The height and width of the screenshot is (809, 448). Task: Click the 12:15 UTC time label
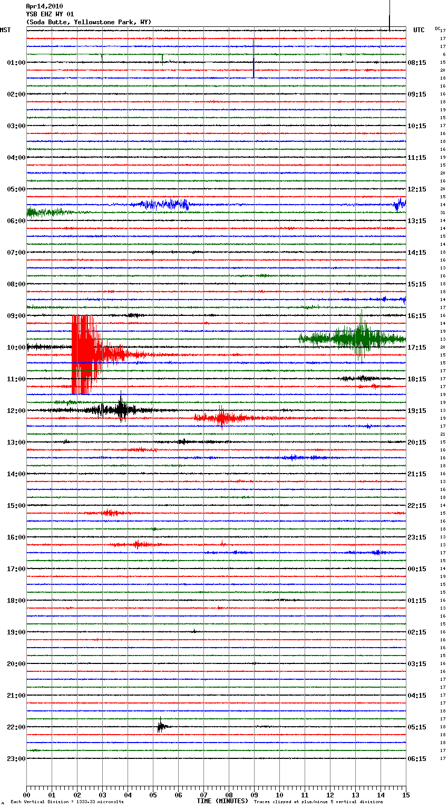tap(417, 189)
